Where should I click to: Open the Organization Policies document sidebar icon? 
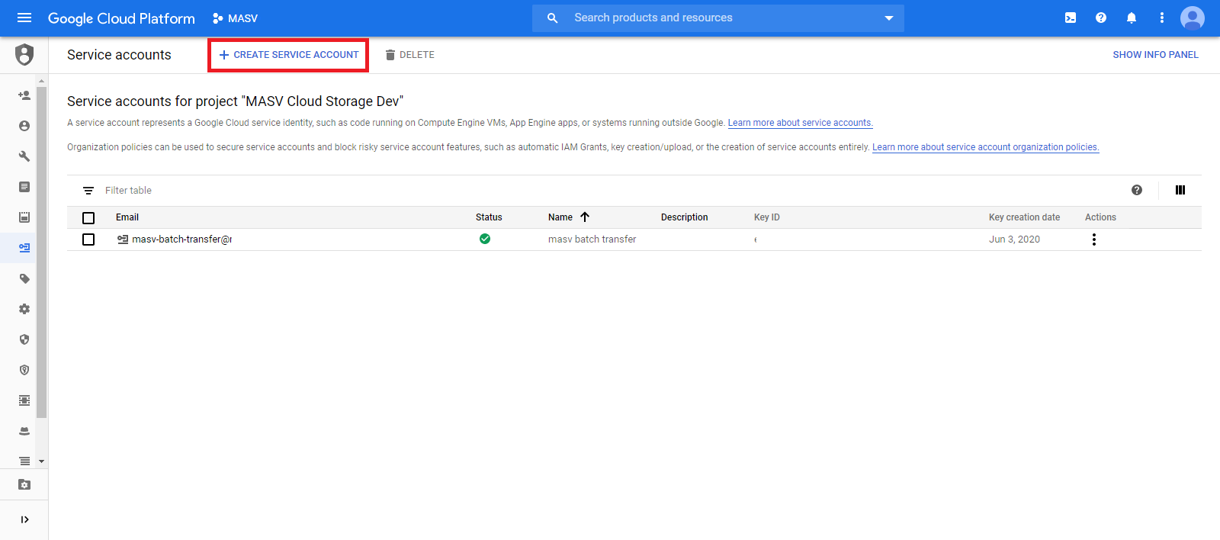click(x=24, y=187)
